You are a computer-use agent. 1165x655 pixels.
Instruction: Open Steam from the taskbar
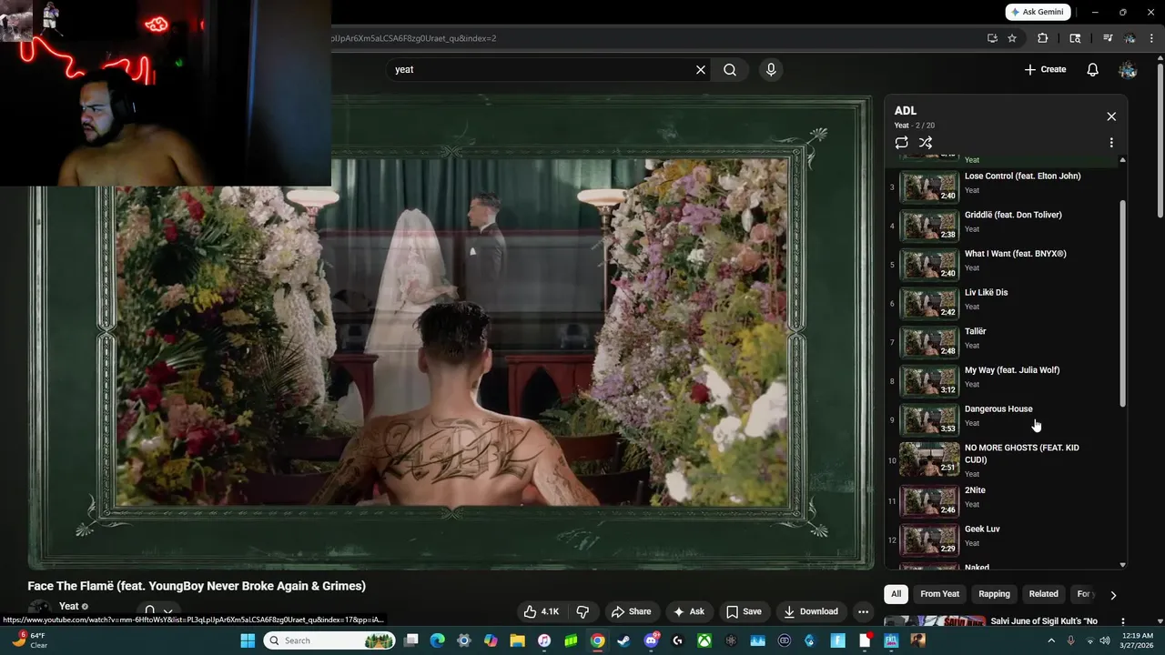pos(623,640)
